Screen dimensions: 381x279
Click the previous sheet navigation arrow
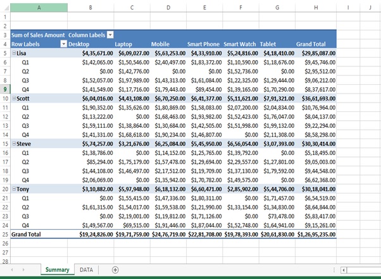pyautogui.click(x=12, y=270)
